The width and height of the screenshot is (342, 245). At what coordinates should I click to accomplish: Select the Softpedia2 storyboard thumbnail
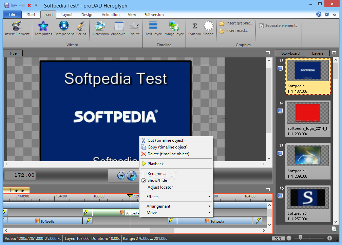308,198
